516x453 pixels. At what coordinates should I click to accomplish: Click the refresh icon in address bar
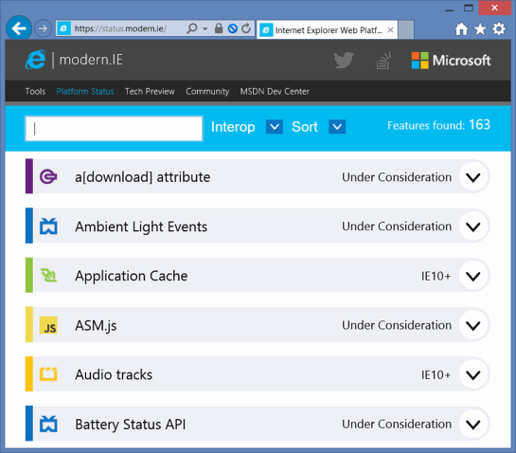(246, 28)
